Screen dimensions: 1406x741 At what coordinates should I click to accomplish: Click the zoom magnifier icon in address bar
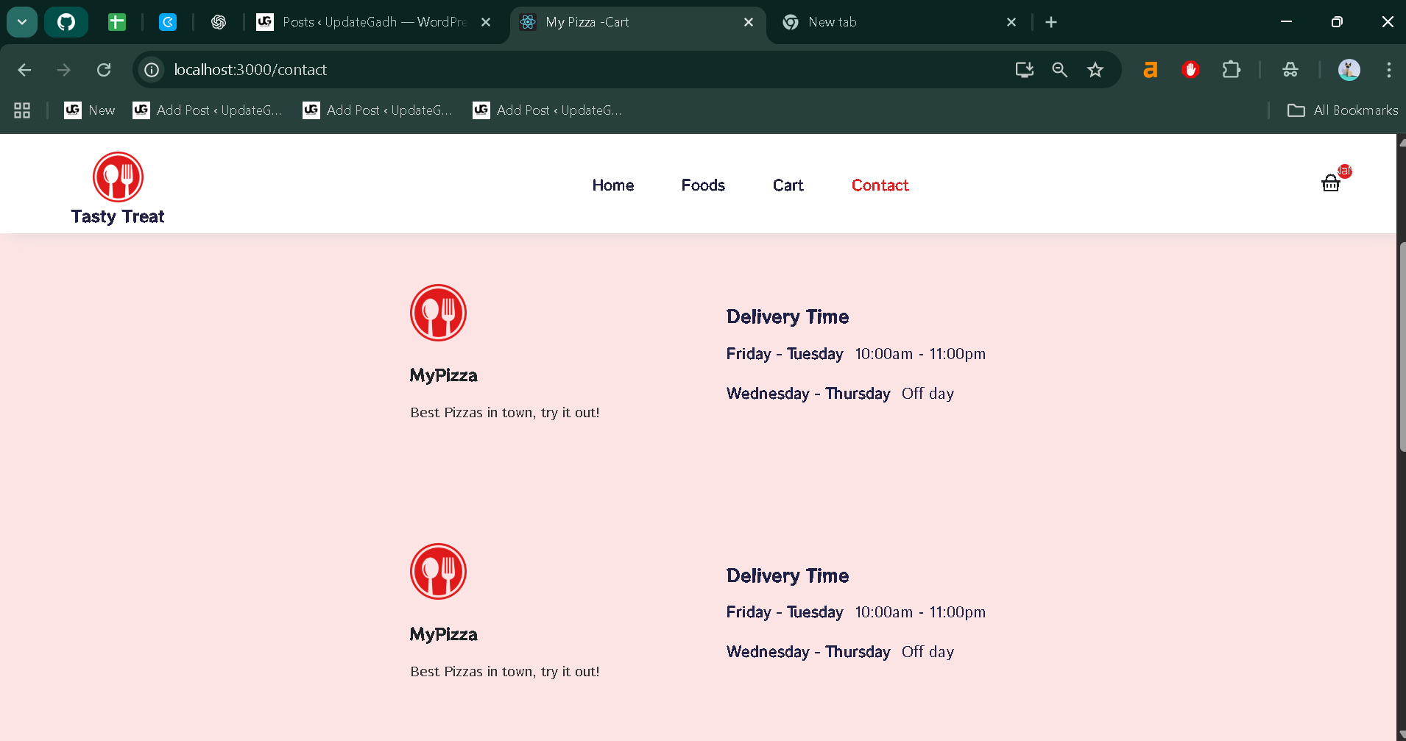click(1059, 70)
